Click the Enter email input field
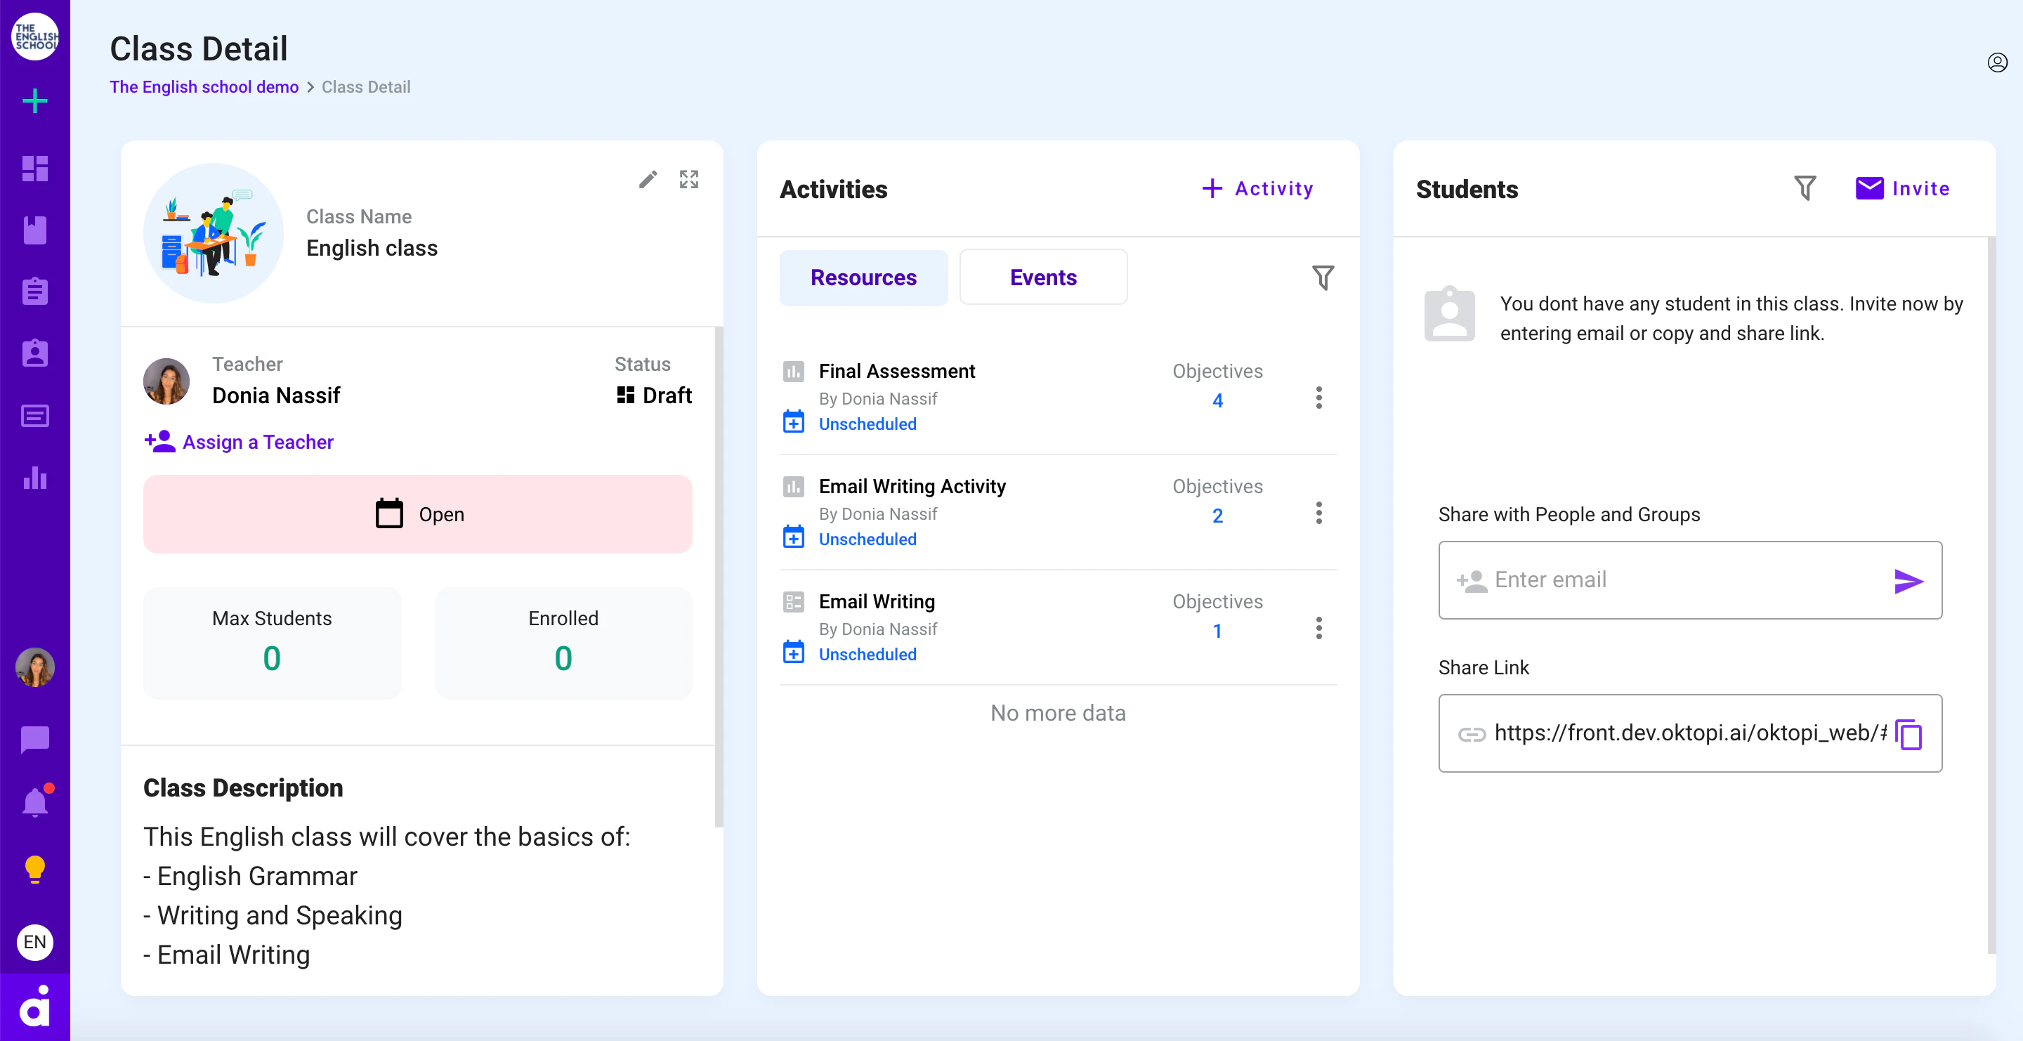Viewport: 2023px width, 1041px height. (x=1690, y=580)
